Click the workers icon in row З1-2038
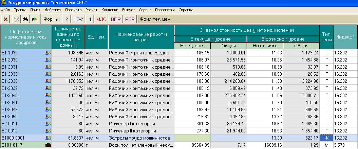 (48, 81)
